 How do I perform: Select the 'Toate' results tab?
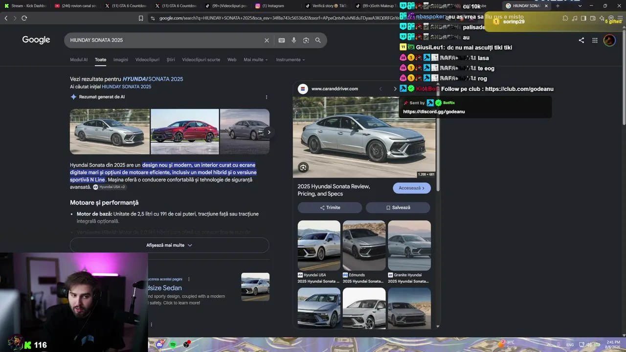(101, 60)
